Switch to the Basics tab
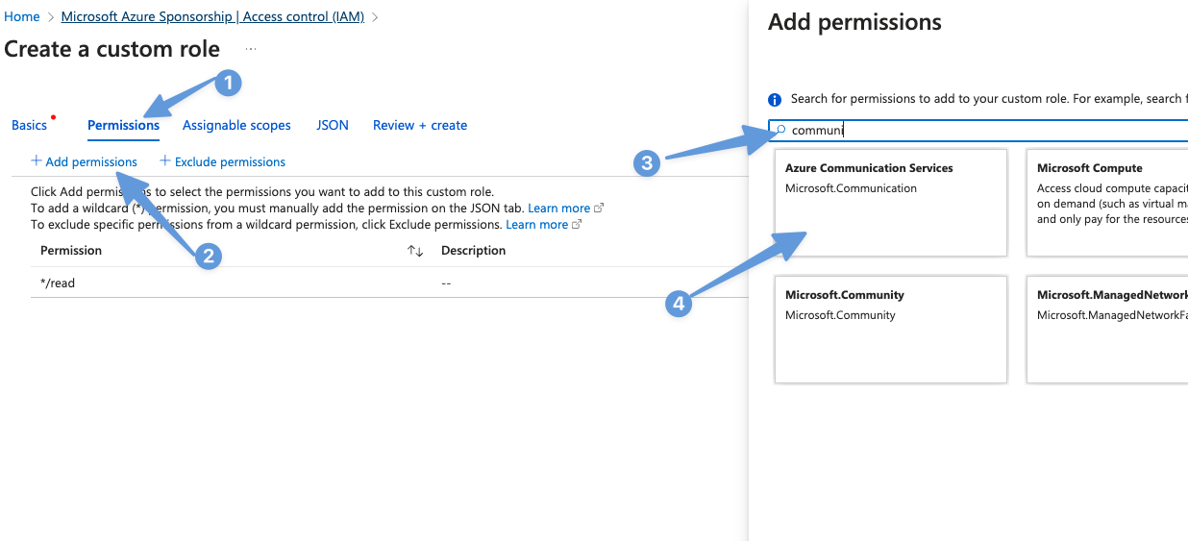The width and height of the screenshot is (1188, 541). click(29, 125)
